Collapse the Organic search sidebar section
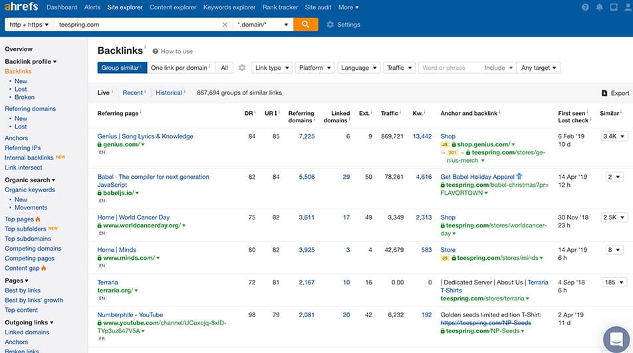Screen dimensions: 633x353 30,180
